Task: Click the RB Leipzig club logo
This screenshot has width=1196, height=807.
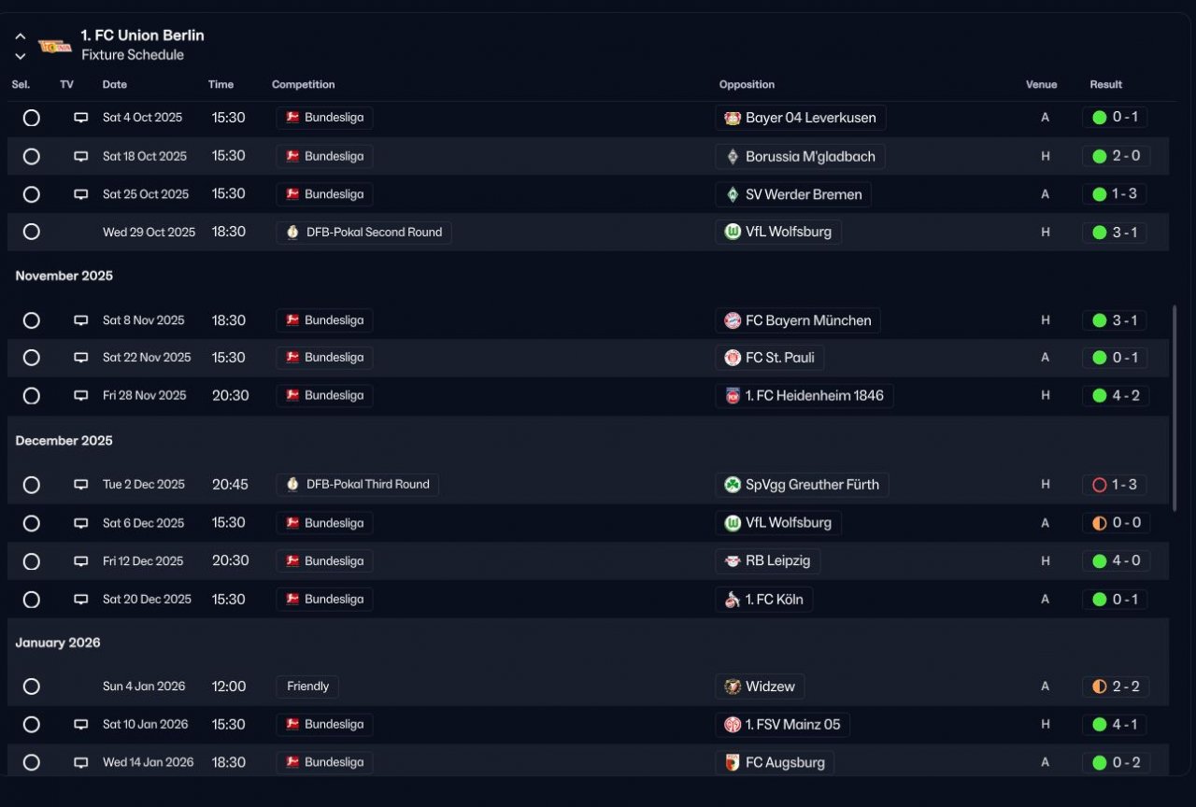Action: click(x=733, y=561)
